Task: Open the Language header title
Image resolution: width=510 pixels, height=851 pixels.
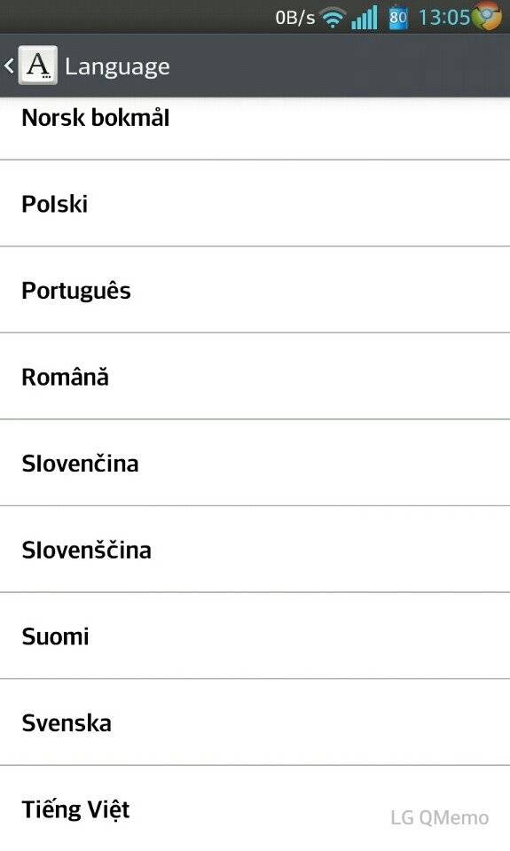Action: [x=117, y=66]
